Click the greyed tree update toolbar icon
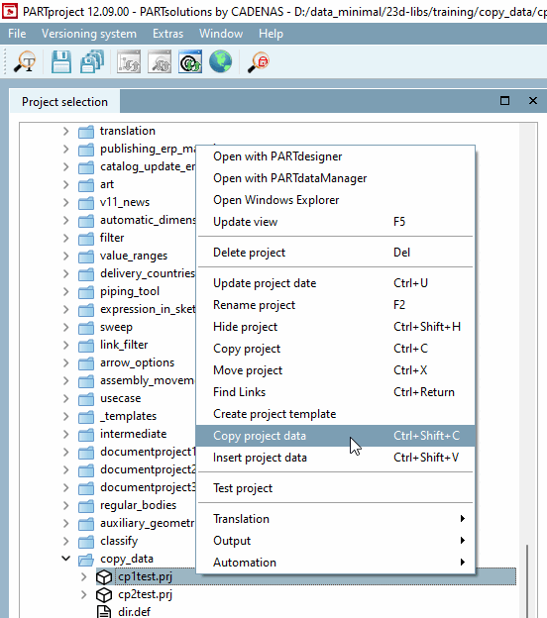The image size is (547, 618). (129, 61)
